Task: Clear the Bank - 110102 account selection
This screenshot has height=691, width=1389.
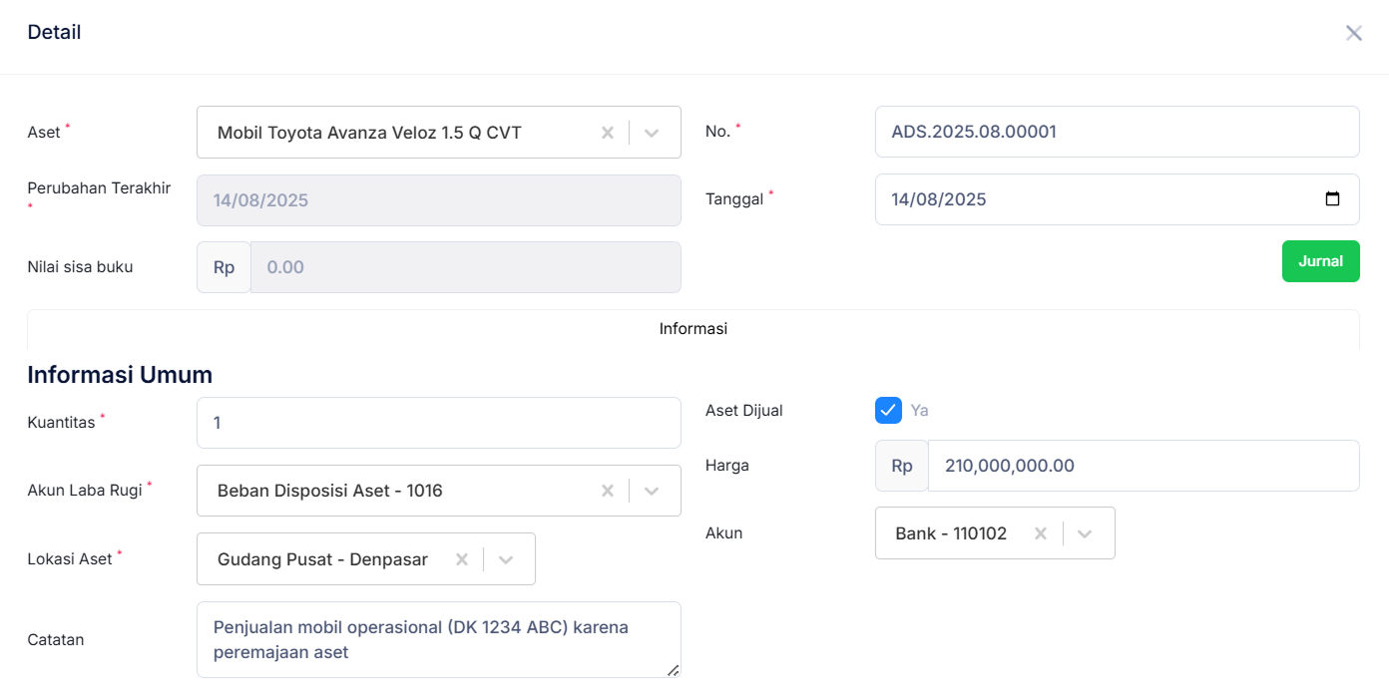Action: tap(1040, 533)
